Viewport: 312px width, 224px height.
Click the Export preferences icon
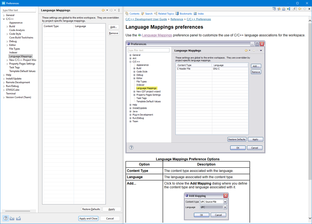pos(18,218)
